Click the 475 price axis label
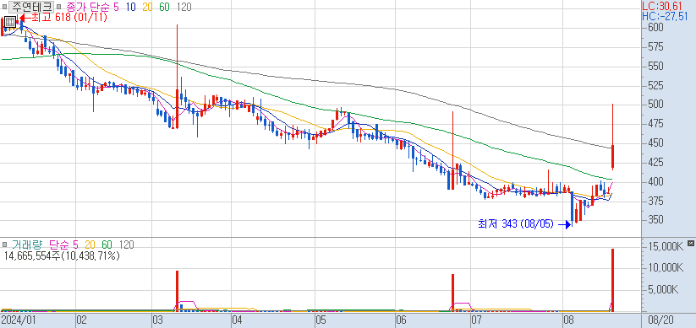Image resolution: width=696 pixels, height=328 pixels. pos(656,124)
